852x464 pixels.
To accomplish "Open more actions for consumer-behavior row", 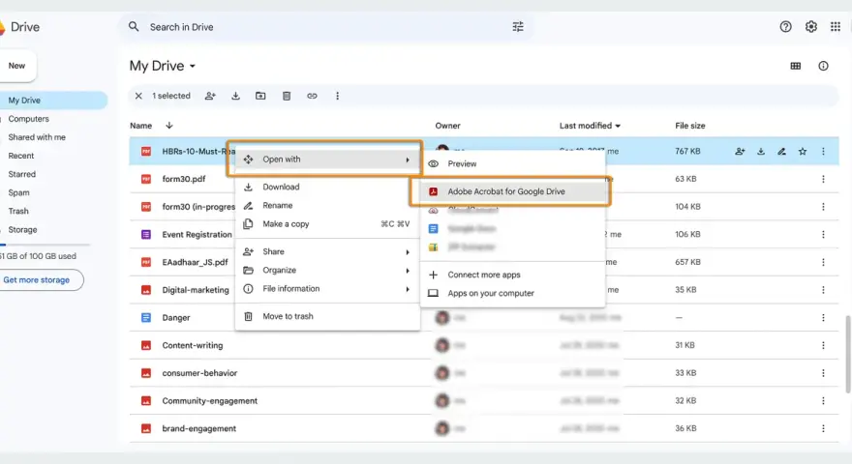I will (823, 373).
